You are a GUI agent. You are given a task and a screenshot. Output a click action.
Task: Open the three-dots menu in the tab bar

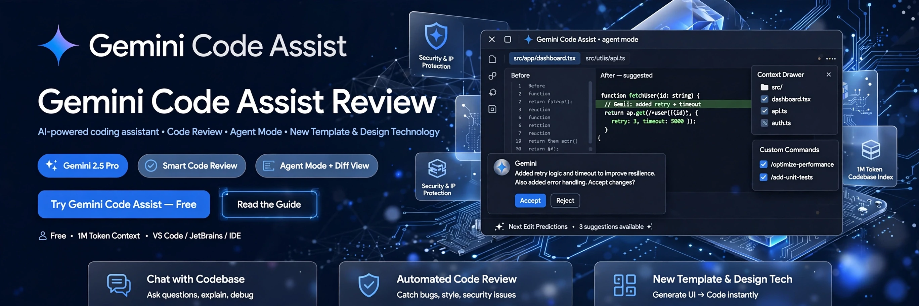pyautogui.click(x=831, y=59)
